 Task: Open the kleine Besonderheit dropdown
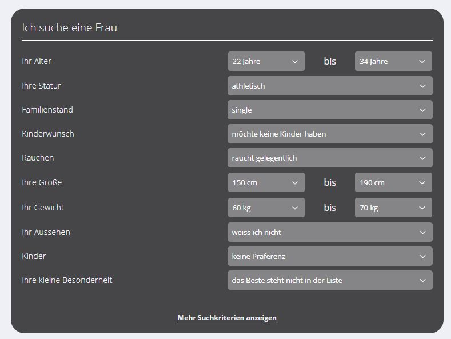tap(330, 280)
